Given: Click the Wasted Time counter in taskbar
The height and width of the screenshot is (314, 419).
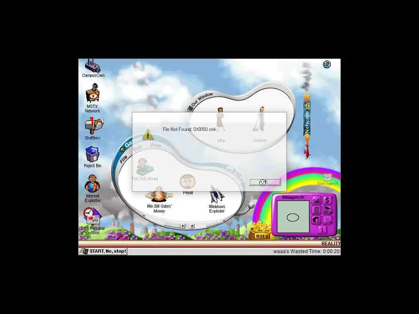Looking at the screenshot, I should coord(306,251).
